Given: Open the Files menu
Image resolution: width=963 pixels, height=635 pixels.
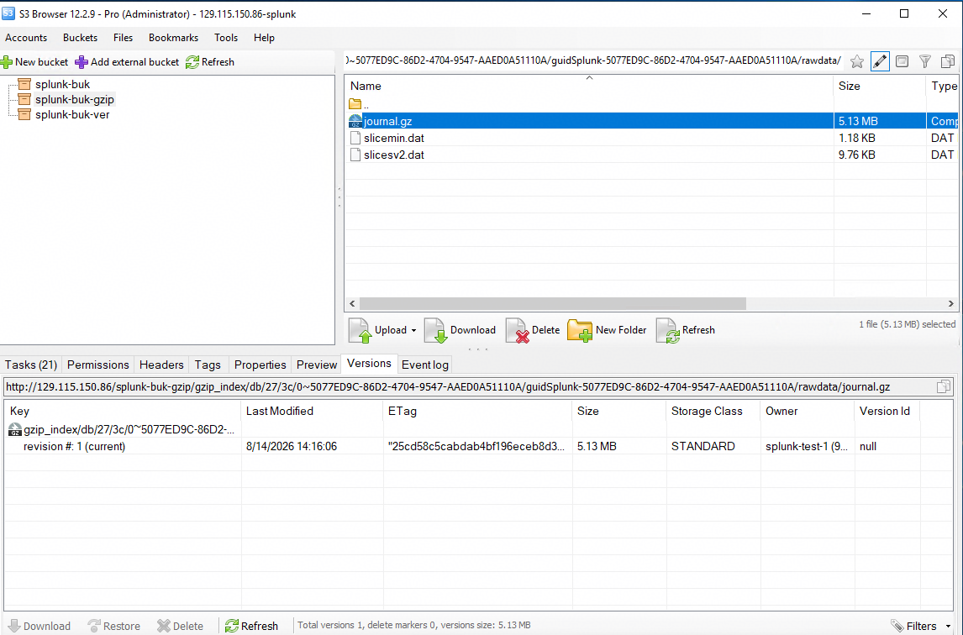Looking at the screenshot, I should point(123,38).
